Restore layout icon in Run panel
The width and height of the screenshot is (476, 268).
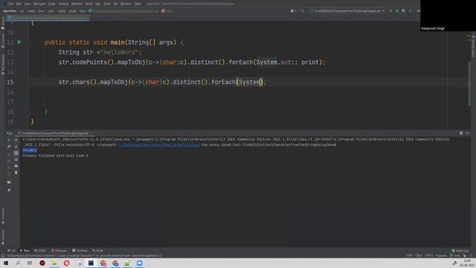9,182
